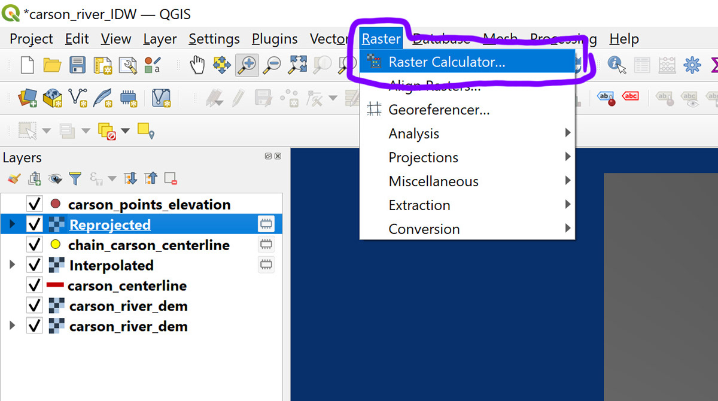Open the Layer menu
This screenshot has width=718, height=401.
click(160, 39)
